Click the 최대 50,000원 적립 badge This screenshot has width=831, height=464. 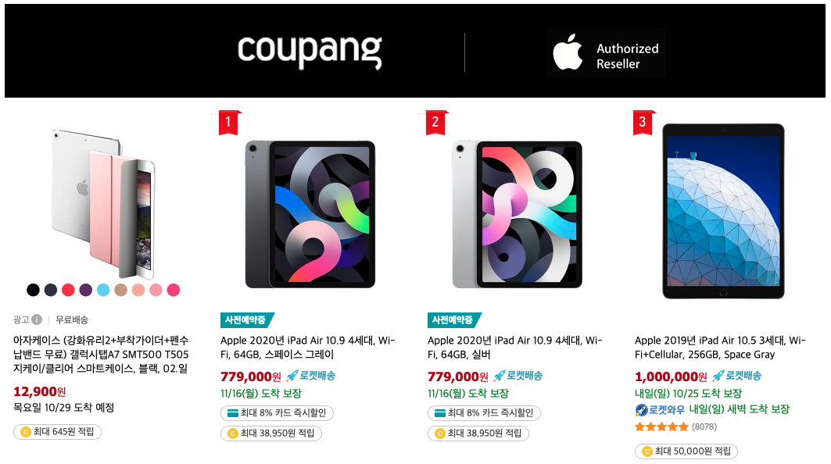(x=686, y=452)
